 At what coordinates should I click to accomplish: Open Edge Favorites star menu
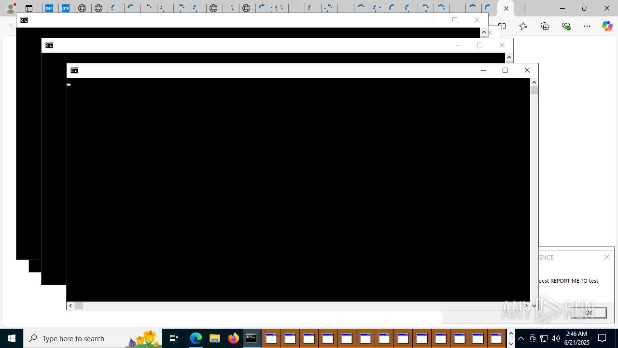[523, 26]
